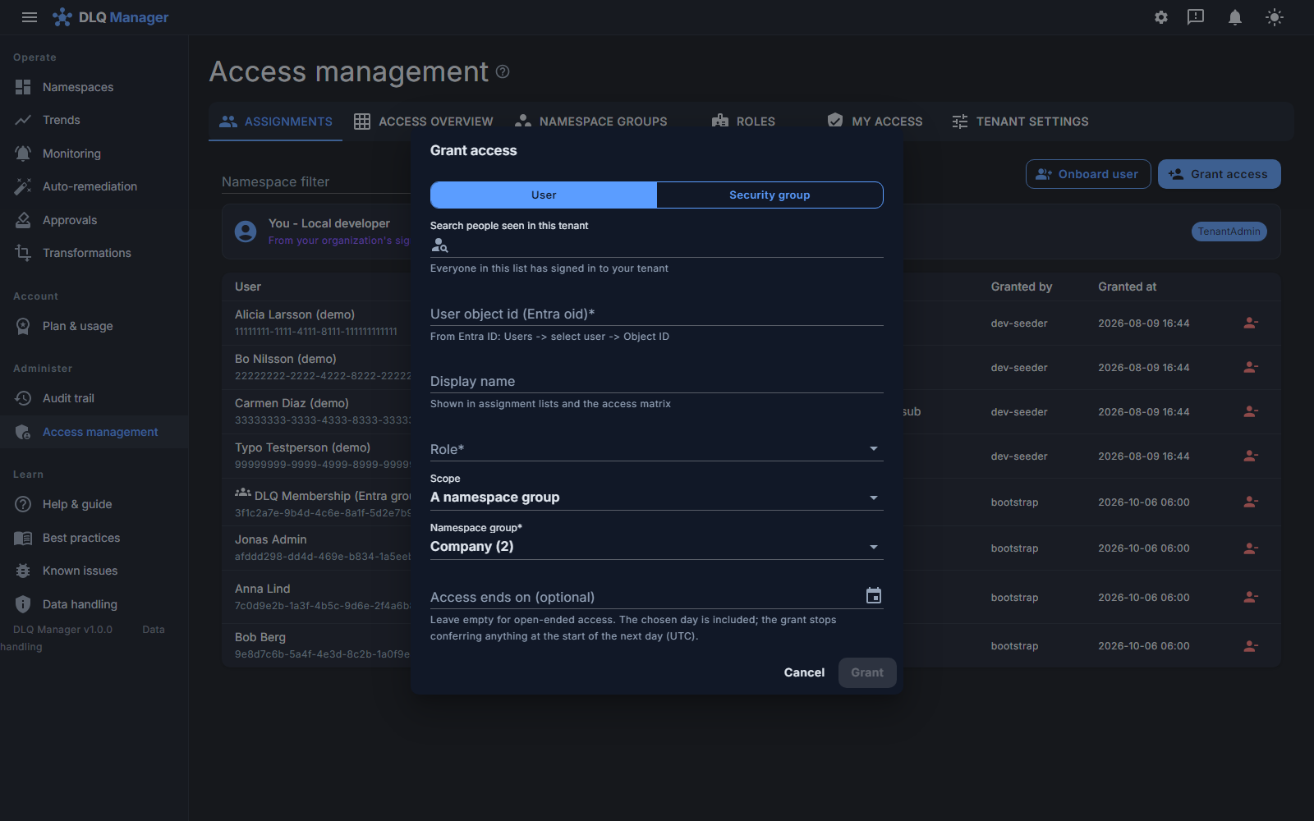Click the Onboard user button
The width and height of the screenshot is (1314, 821).
[1088, 174]
